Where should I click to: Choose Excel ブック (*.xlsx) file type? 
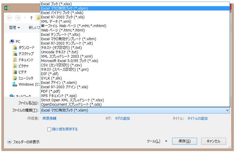135,4
